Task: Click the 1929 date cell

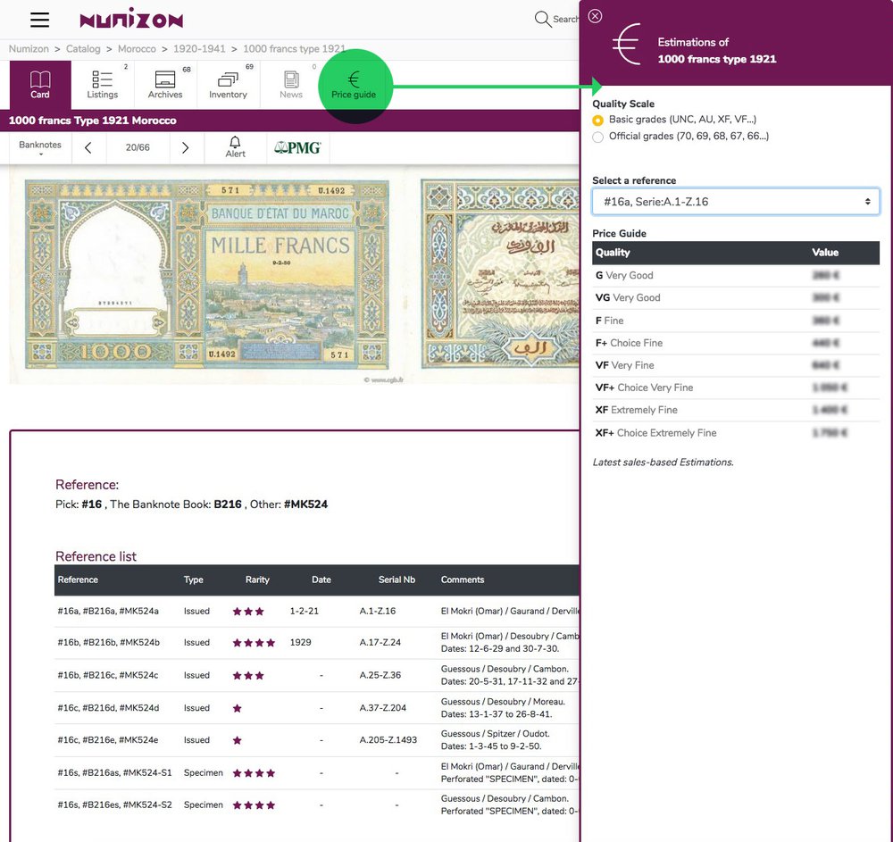Action: tap(301, 643)
